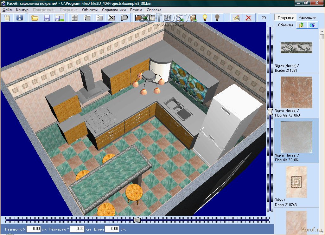Click the brown shape to tile grid icon
Screen dimensions: 325x235
145,18
